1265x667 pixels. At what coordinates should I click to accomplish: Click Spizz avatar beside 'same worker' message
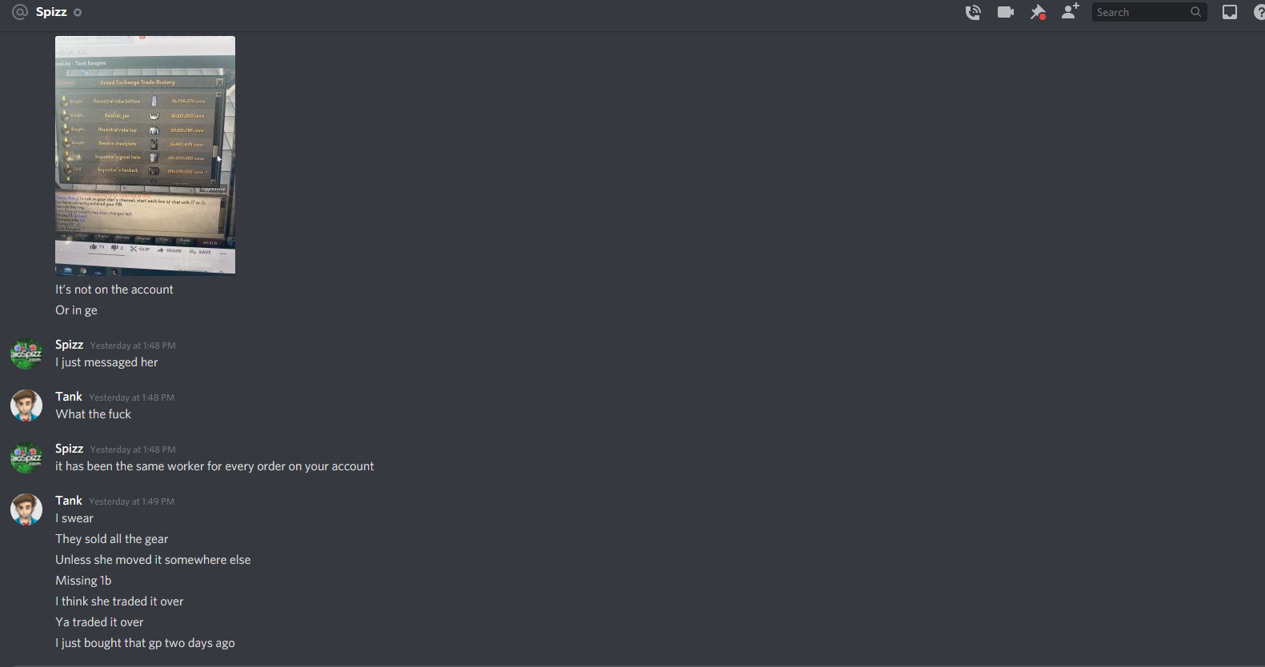point(26,457)
